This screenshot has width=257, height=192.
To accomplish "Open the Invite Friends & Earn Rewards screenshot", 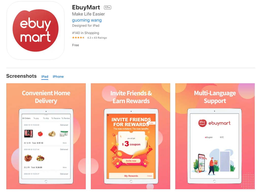I will pos(130,136).
